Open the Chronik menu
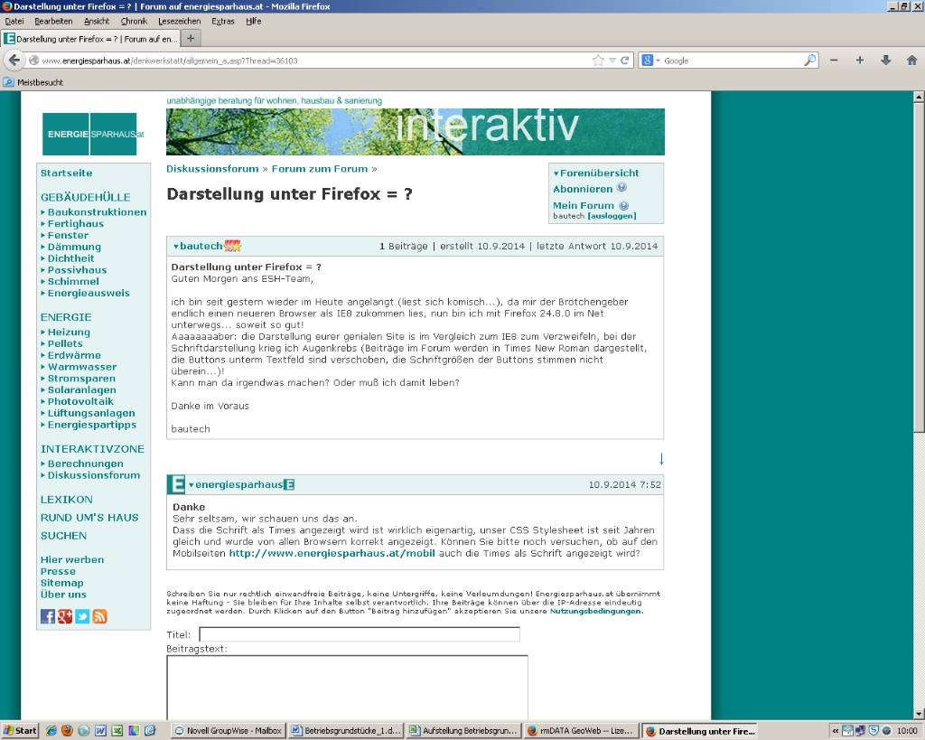This screenshot has width=925, height=740. coord(134,21)
